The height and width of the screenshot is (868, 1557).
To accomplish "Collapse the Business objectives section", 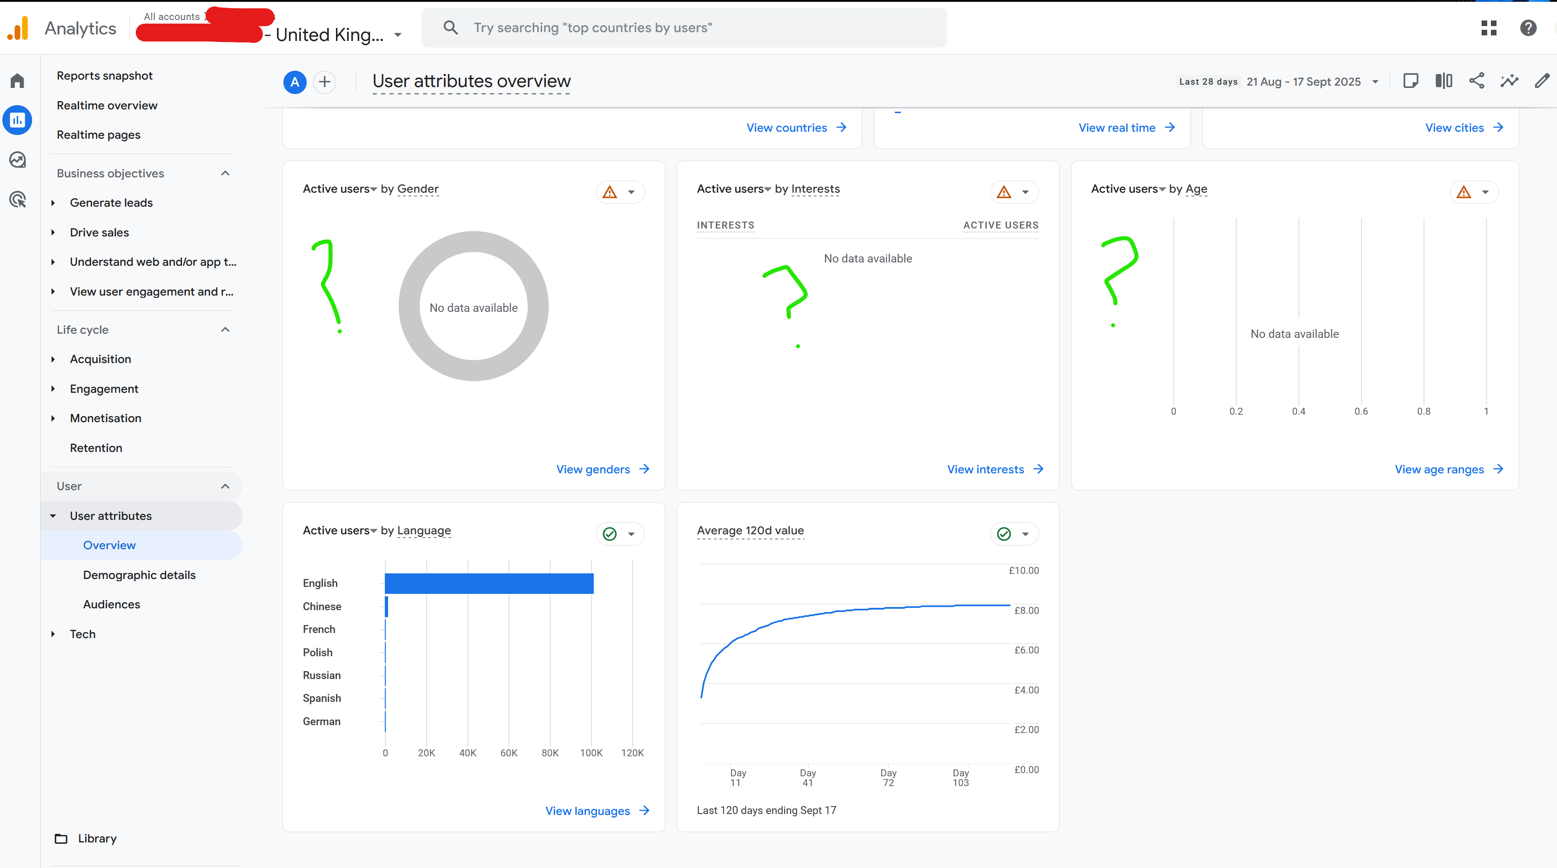I will (x=225, y=174).
